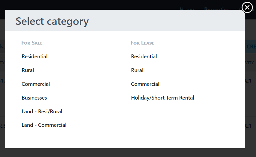The height and width of the screenshot is (157, 256).
Task: Open the Properties navigation item
Action: [216, 9]
